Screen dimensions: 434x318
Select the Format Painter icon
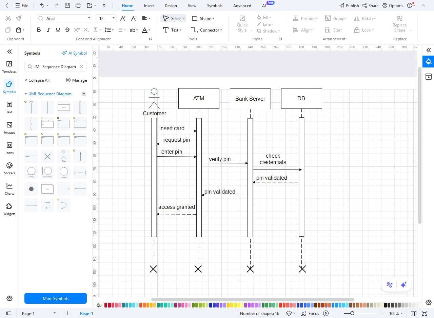[x=19, y=18]
